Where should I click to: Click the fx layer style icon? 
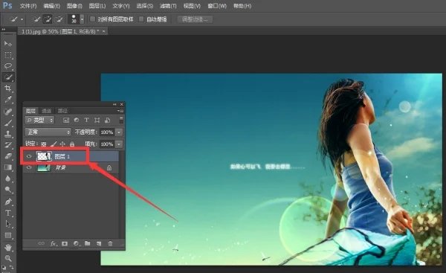[x=54, y=243]
